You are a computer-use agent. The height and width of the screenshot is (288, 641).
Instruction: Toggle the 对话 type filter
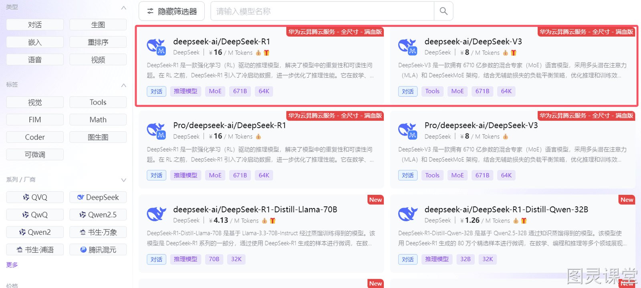click(x=35, y=24)
